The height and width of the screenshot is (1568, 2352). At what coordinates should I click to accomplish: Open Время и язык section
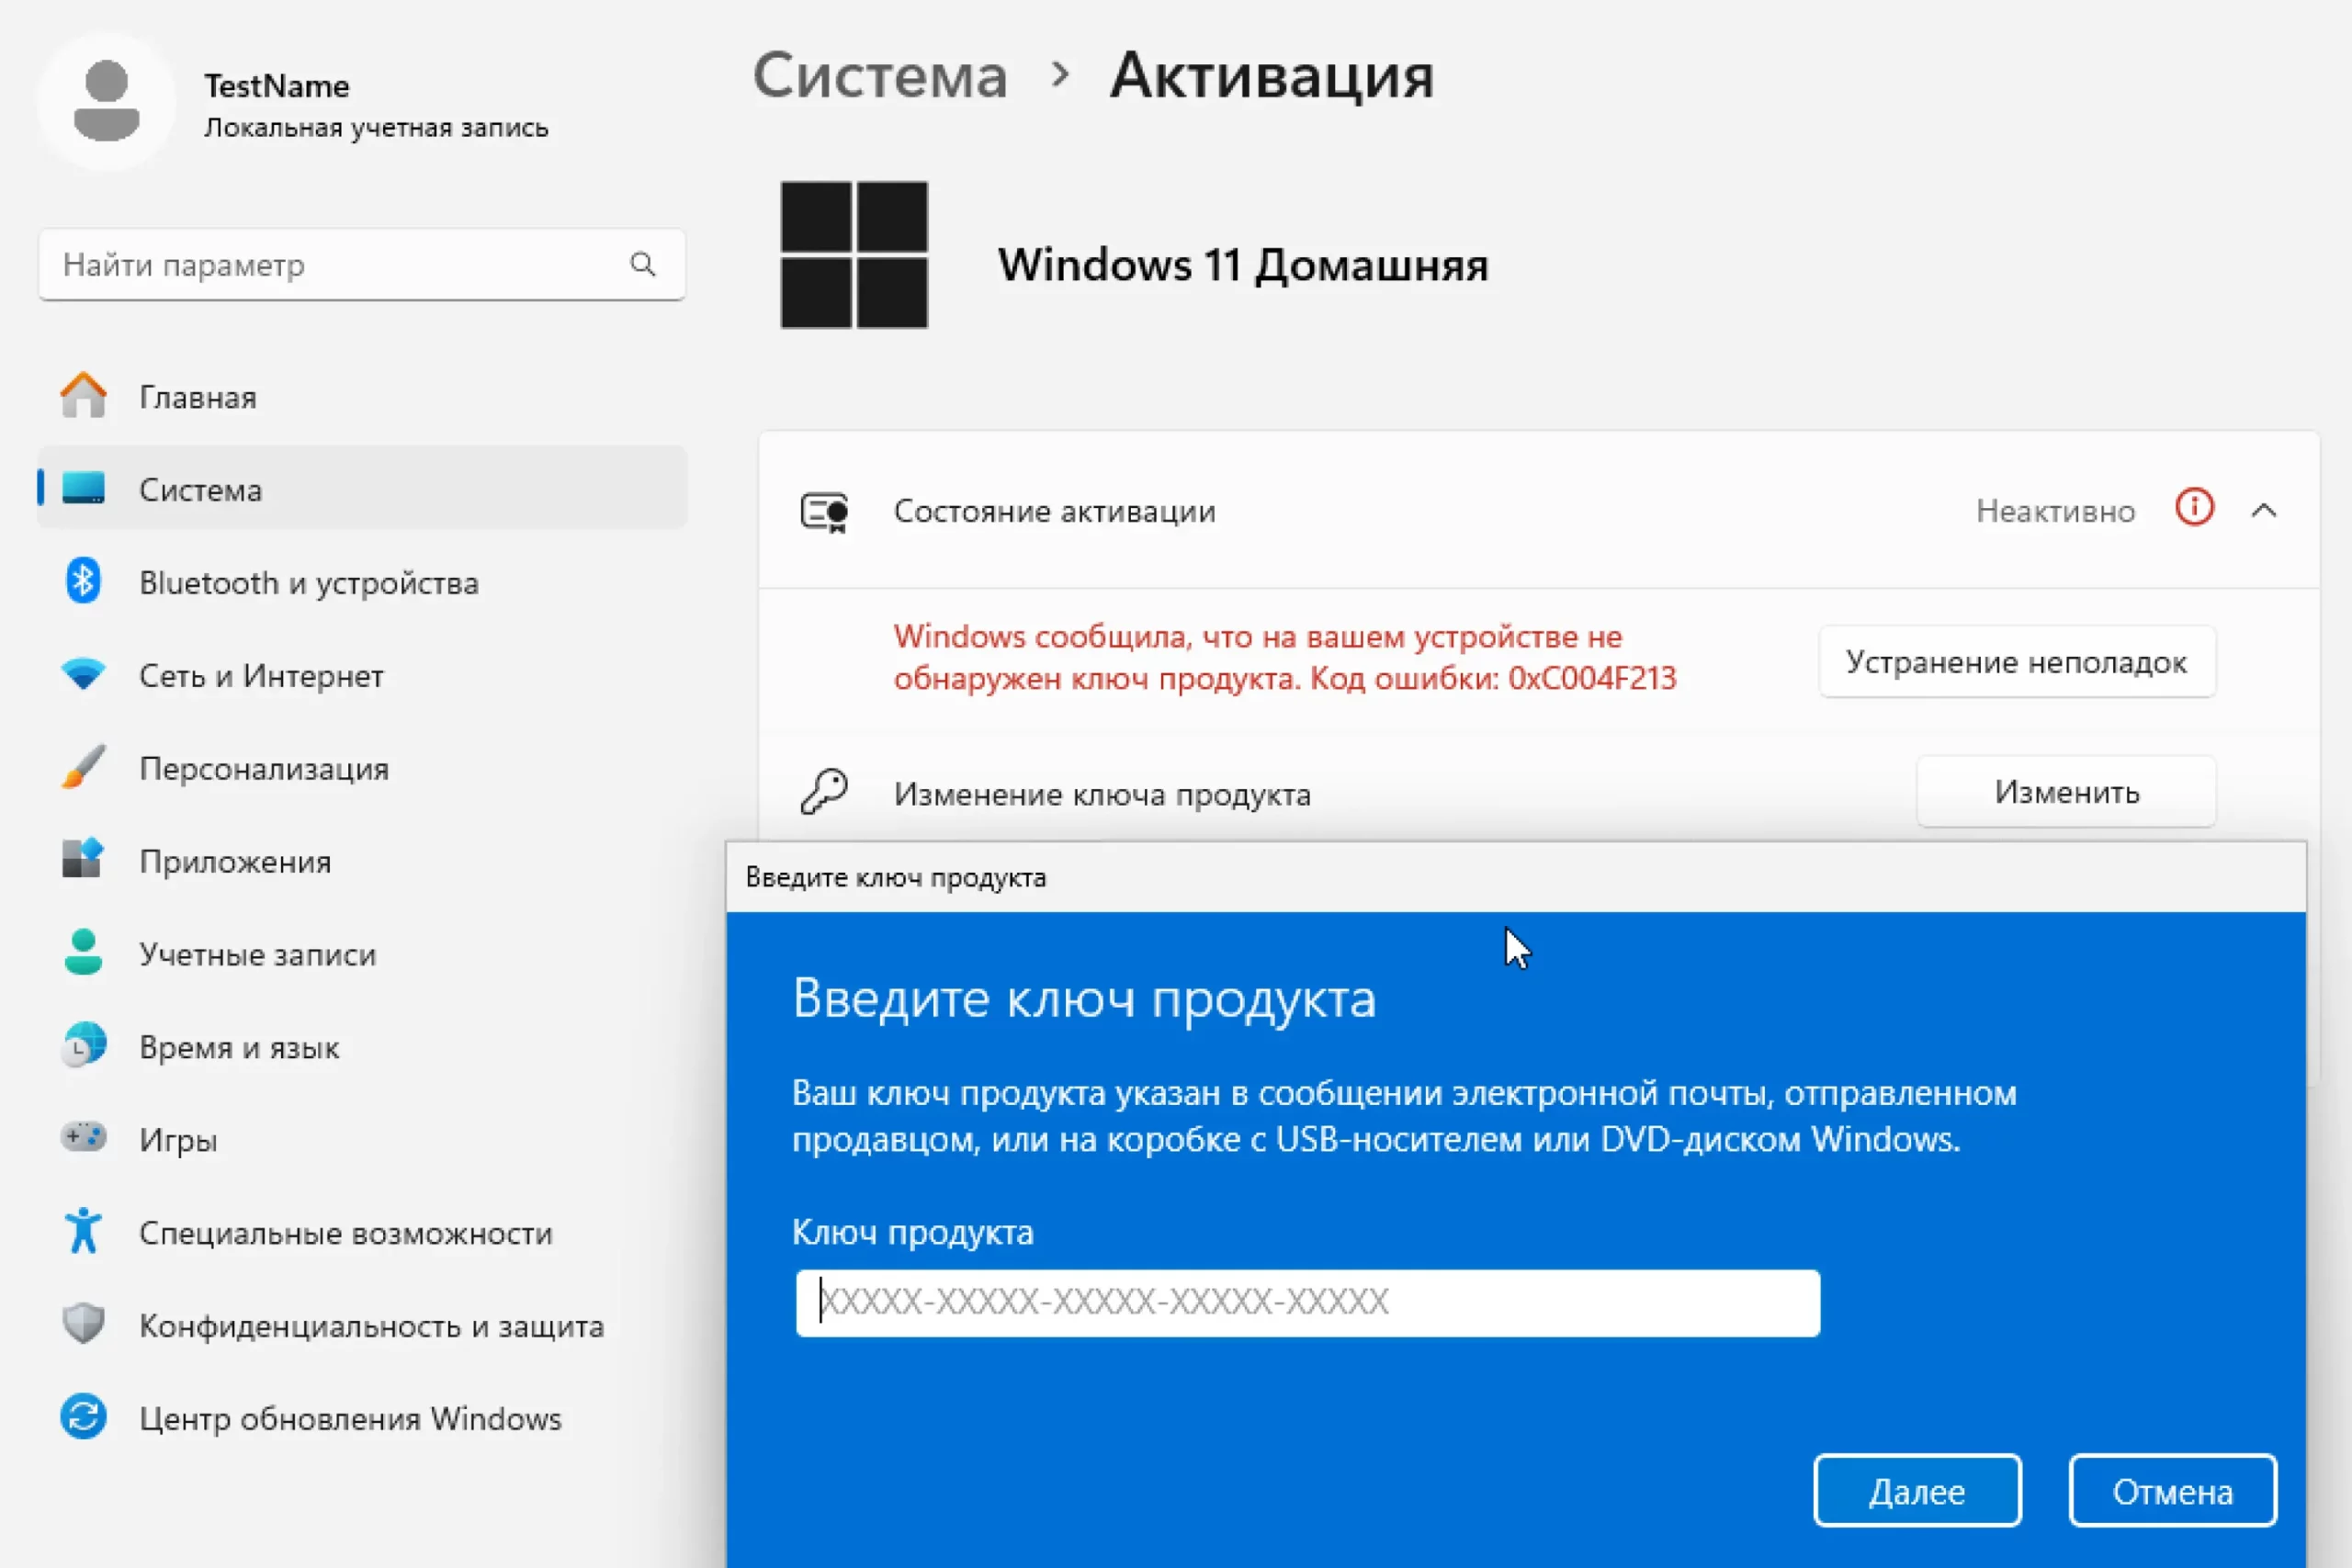[239, 1047]
